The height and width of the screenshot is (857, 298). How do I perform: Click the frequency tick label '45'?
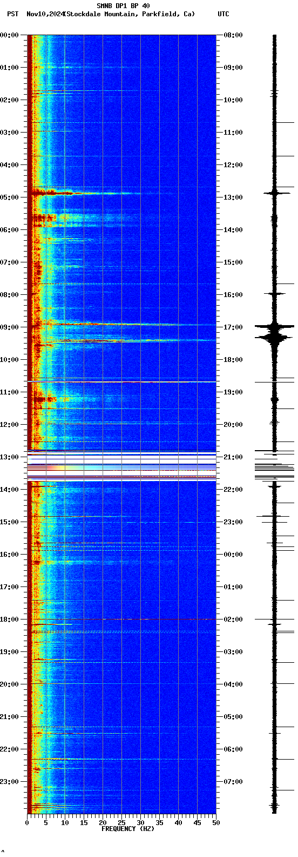tap(197, 823)
